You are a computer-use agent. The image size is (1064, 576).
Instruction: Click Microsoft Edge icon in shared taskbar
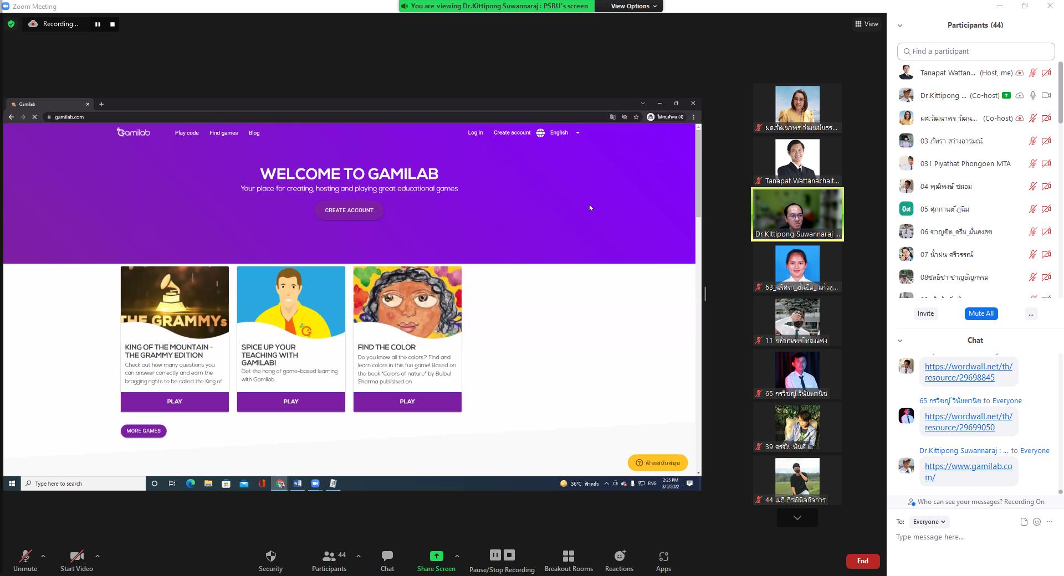point(190,484)
